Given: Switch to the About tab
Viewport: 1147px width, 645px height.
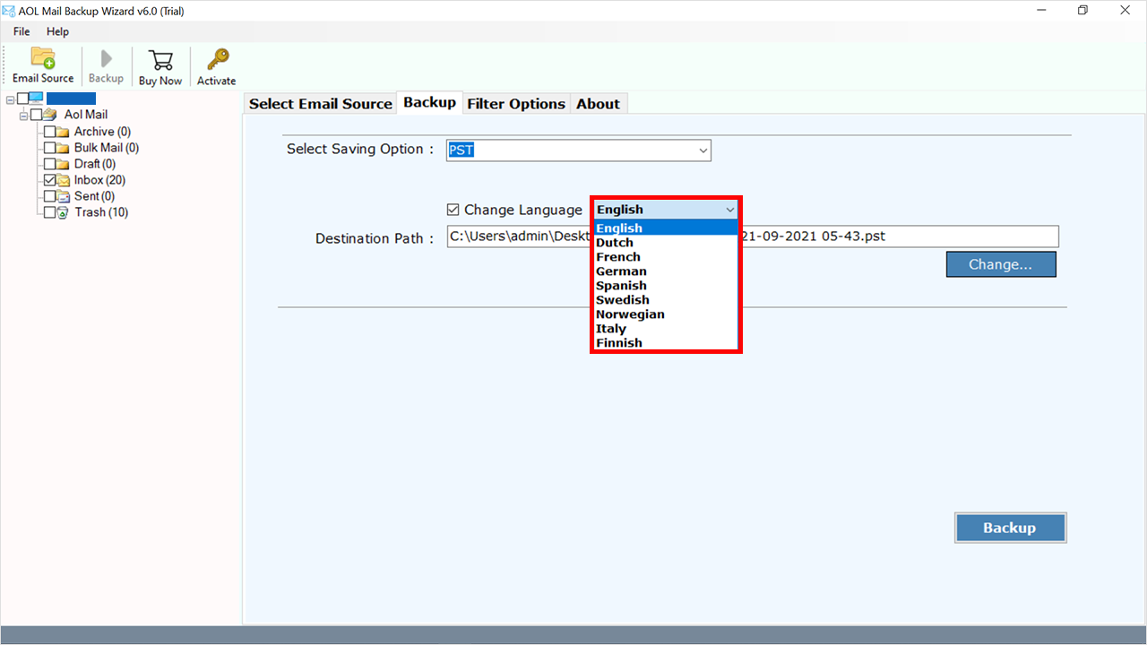Looking at the screenshot, I should 599,104.
